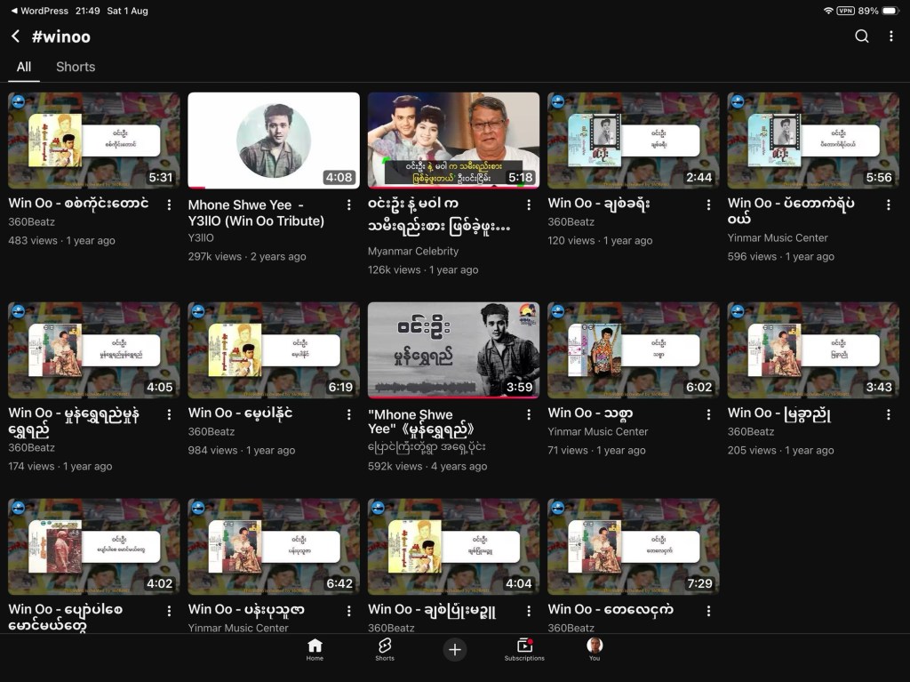The image size is (910, 682).
Task: Play the 3:59 black-and-white thumbnail
Action: (x=454, y=350)
